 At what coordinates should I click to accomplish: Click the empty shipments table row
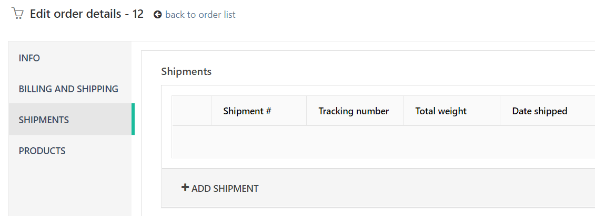[384, 142]
